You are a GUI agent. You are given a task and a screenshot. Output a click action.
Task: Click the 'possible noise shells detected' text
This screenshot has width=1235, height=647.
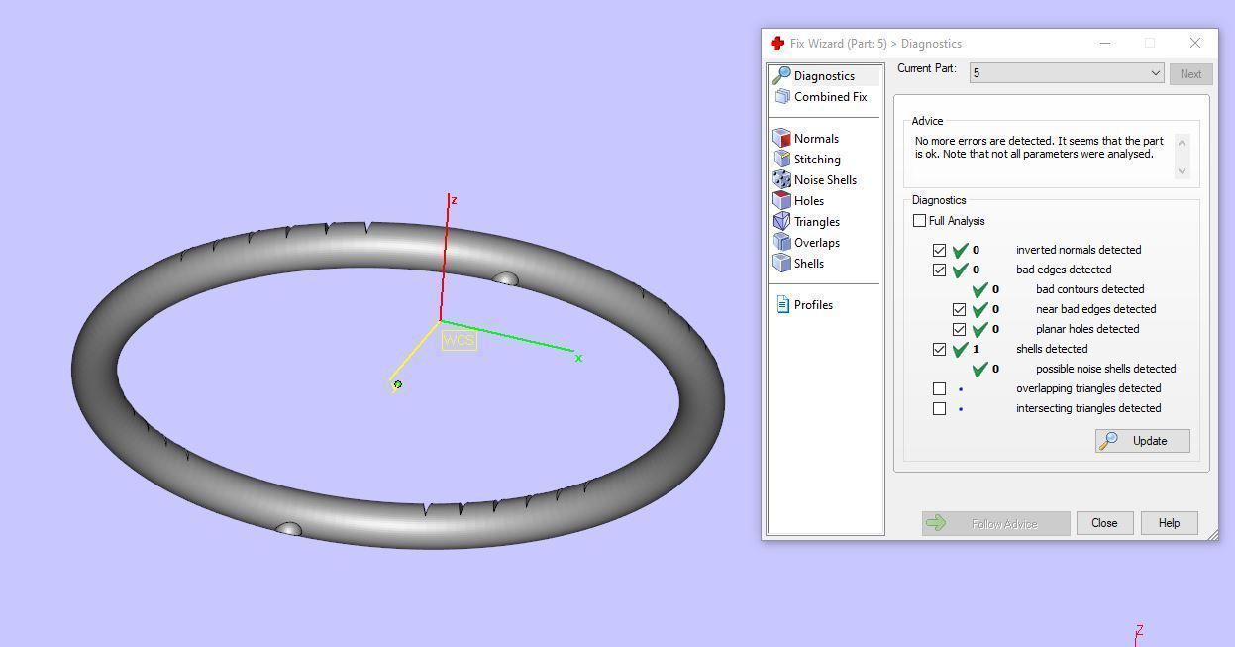1105,369
